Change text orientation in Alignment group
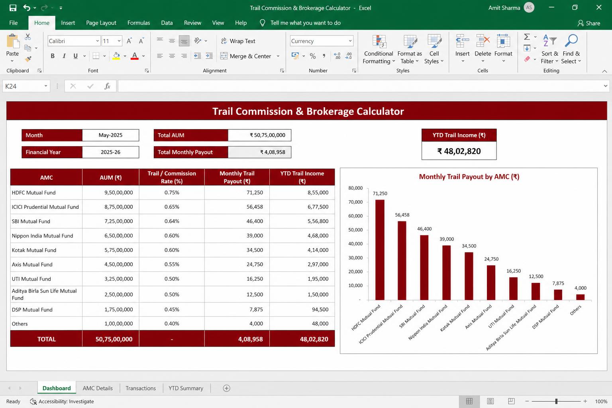Viewport: 612px width, 408px height. pos(198,41)
